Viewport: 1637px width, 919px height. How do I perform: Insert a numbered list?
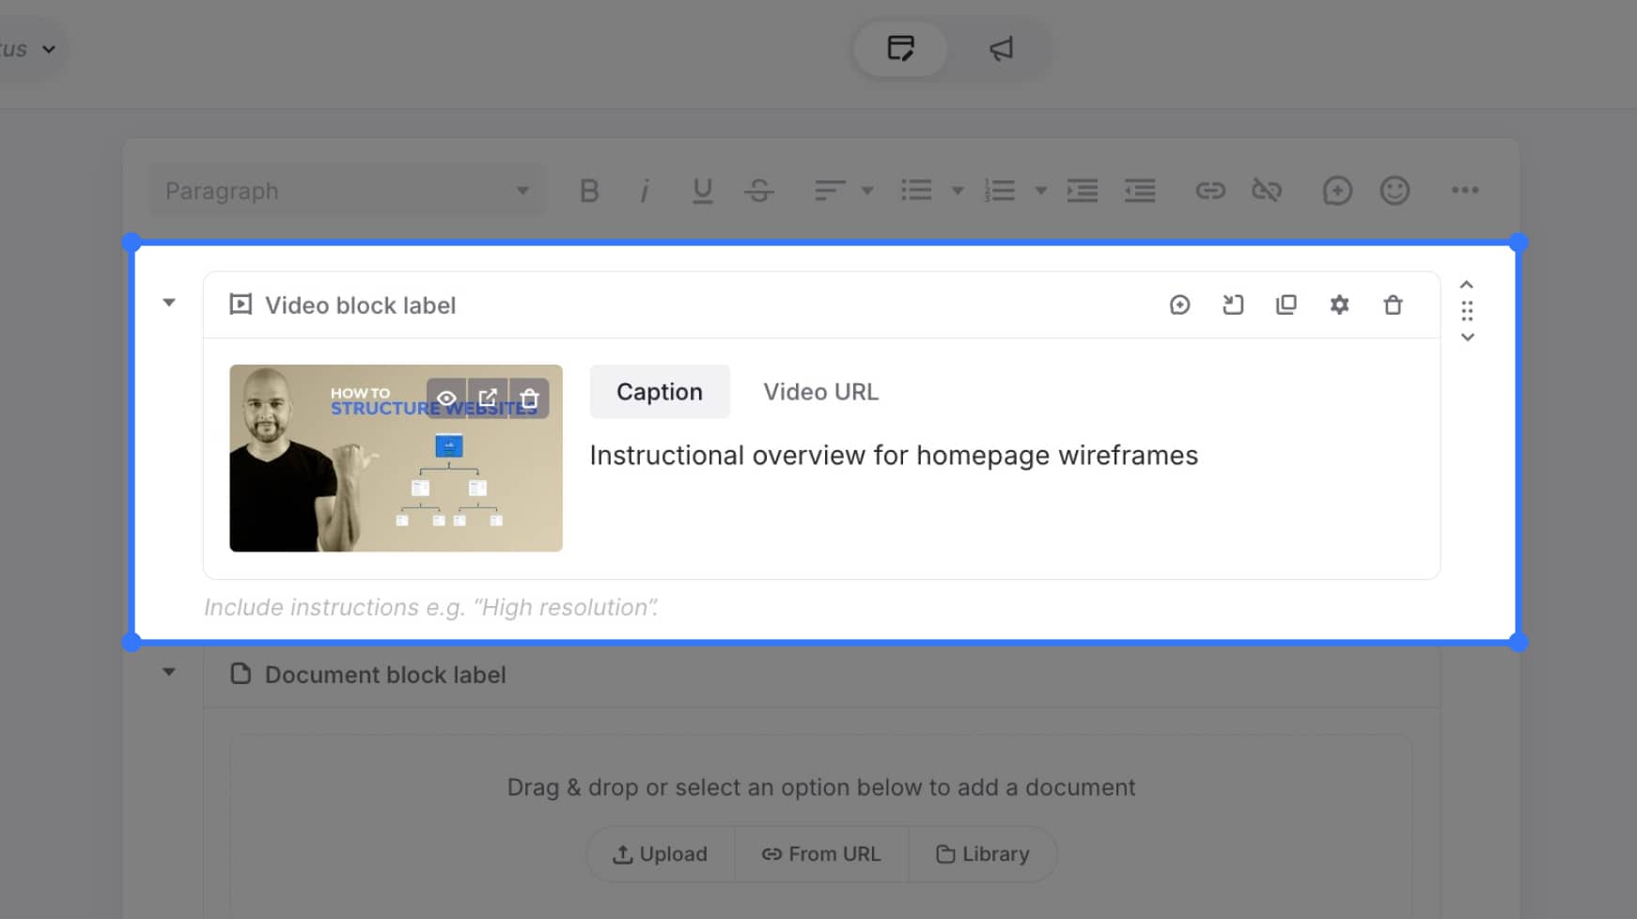point(1000,191)
